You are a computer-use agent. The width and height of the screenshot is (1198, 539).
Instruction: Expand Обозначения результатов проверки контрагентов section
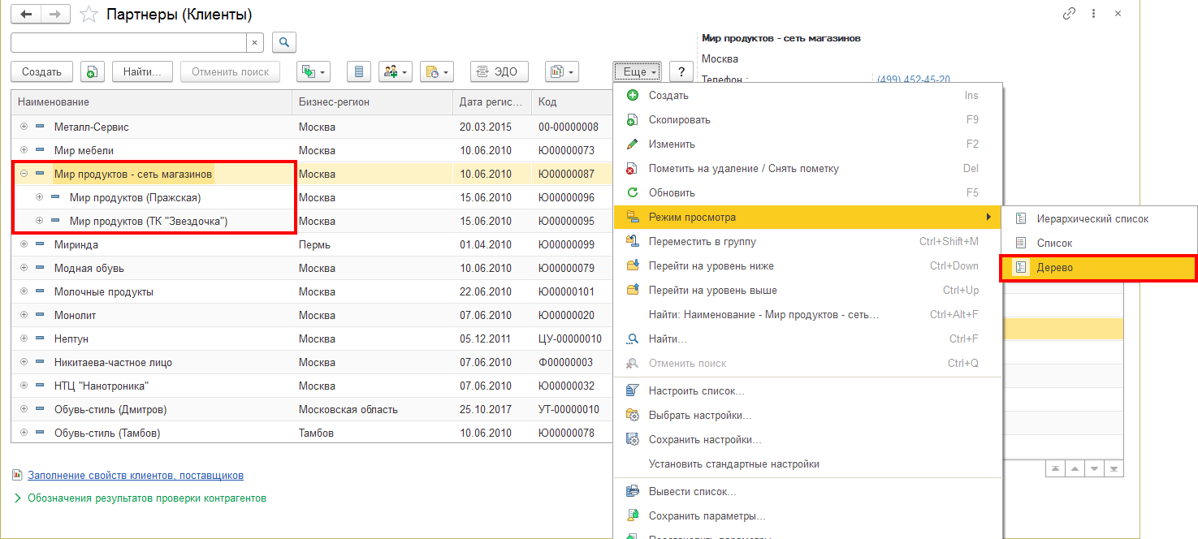tap(18, 498)
